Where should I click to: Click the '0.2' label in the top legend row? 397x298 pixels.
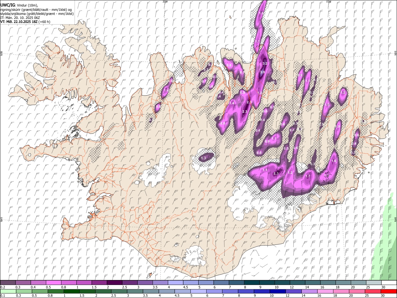(x=3, y=287)
